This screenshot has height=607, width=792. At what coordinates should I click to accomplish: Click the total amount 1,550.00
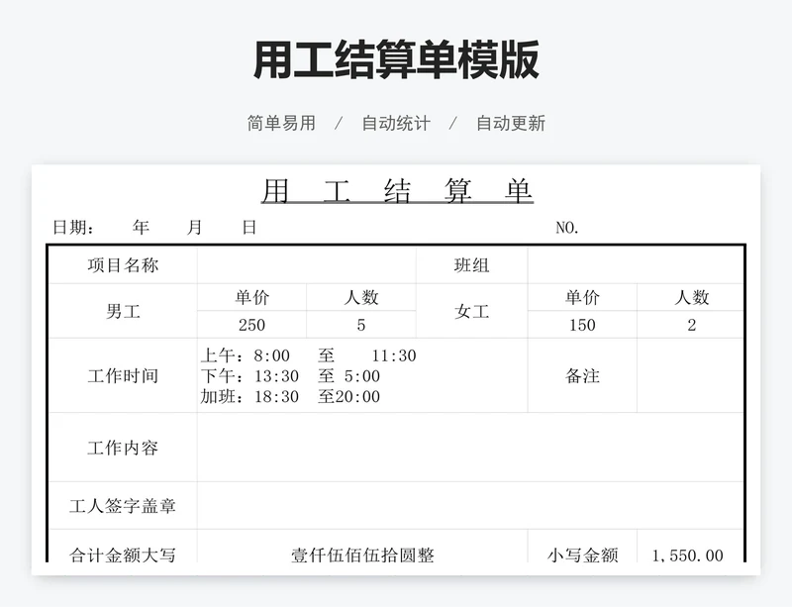coord(687,556)
